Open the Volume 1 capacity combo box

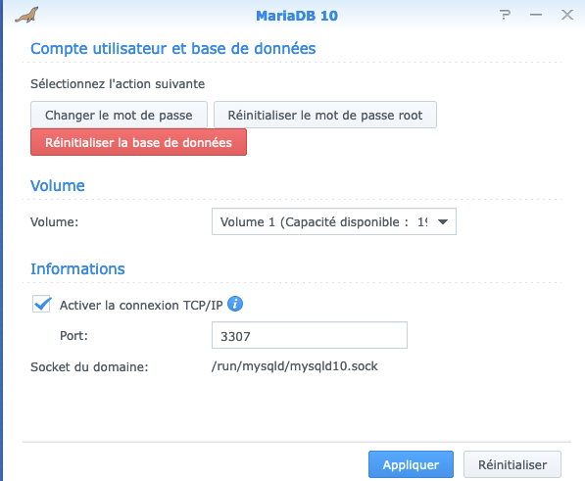334,221
